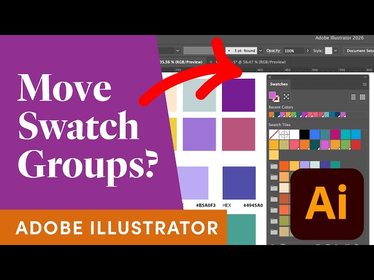
Task: Open the Swatches panel hamburger menu
Action: click(x=365, y=84)
